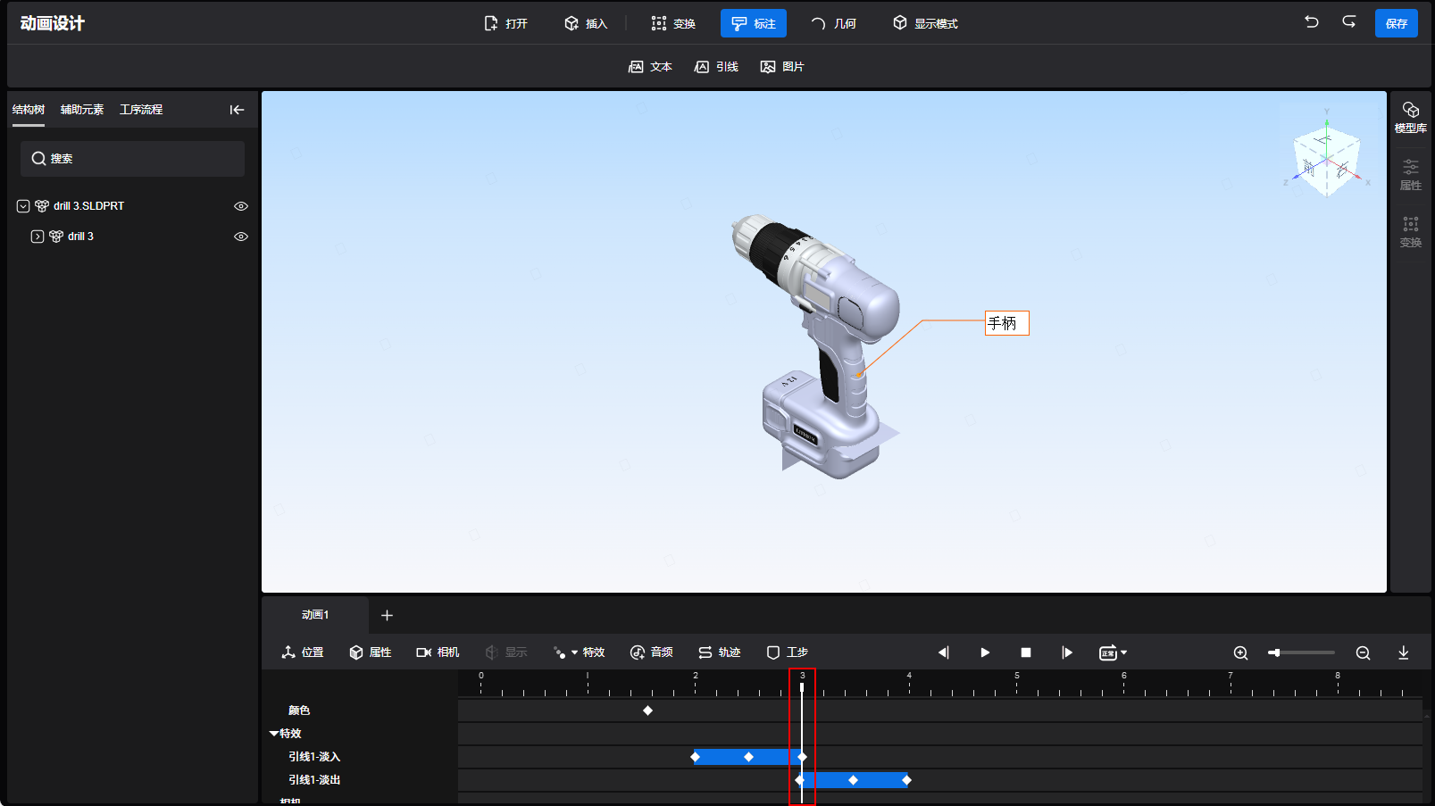Screen dimensions: 1435x806
Task: Jump to next frame
Action: 1067,652
